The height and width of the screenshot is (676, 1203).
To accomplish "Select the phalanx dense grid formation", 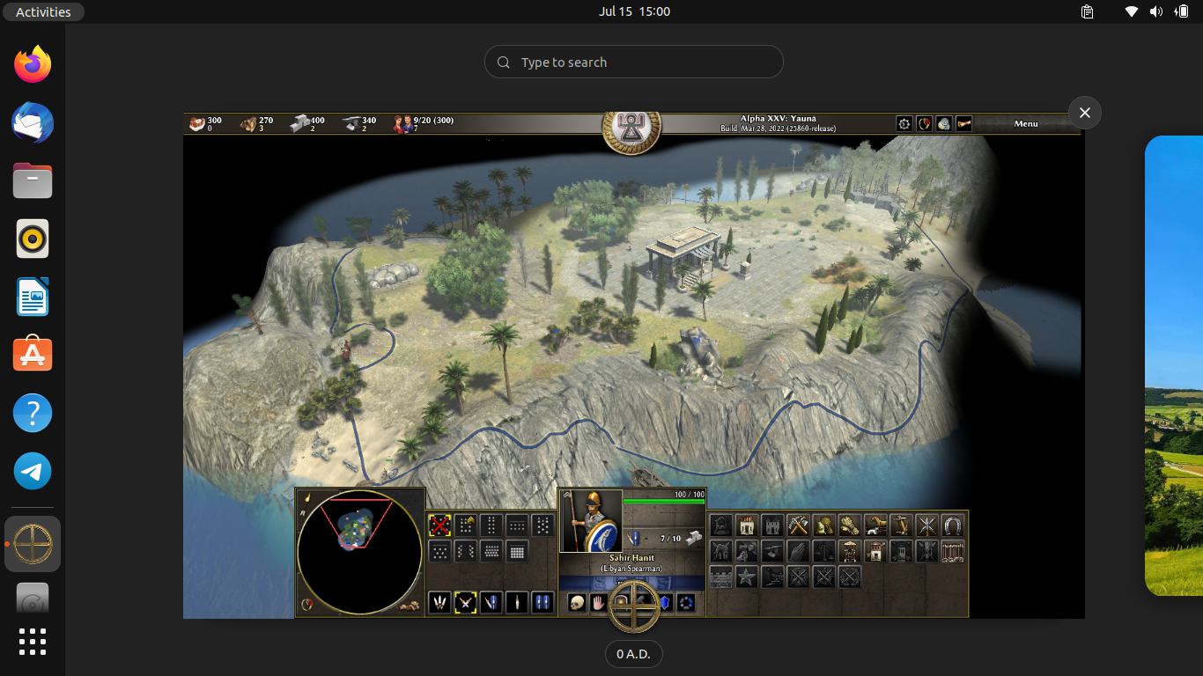I will point(517,551).
